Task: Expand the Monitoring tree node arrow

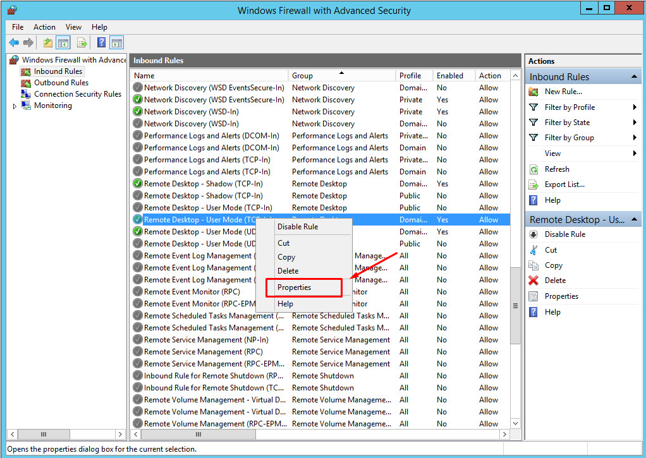Action: (x=15, y=106)
